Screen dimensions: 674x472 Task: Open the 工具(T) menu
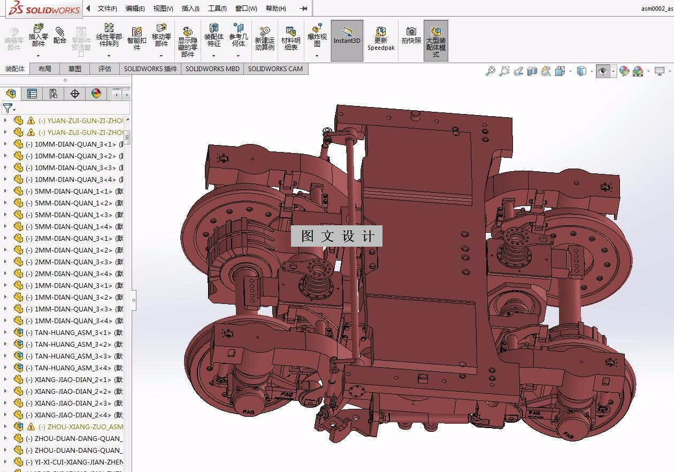(217, 9)
